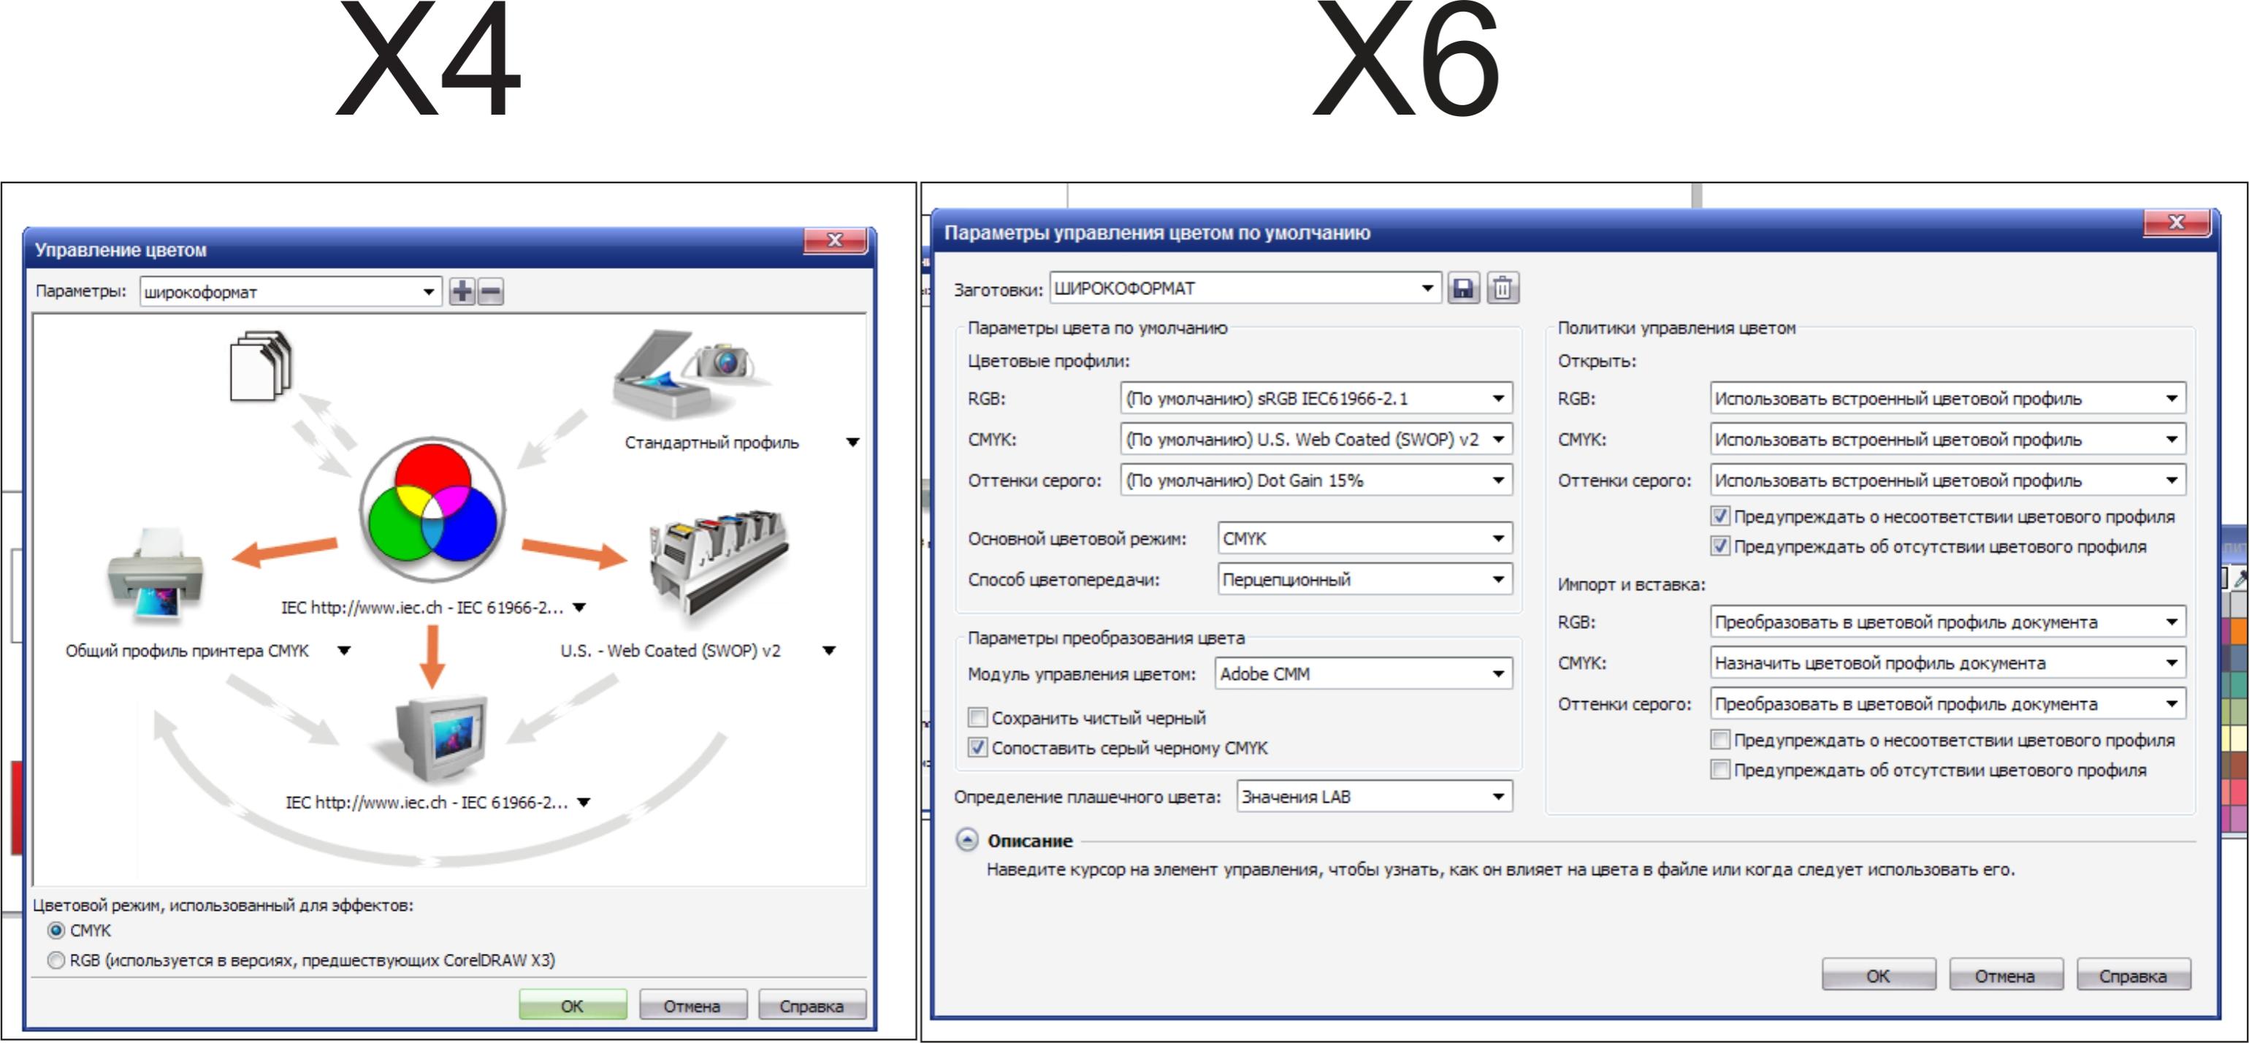Open Импорт Оттенки серого policy dropdown
This screenshot has width=2249, height=1043.
pos(1948,703)
